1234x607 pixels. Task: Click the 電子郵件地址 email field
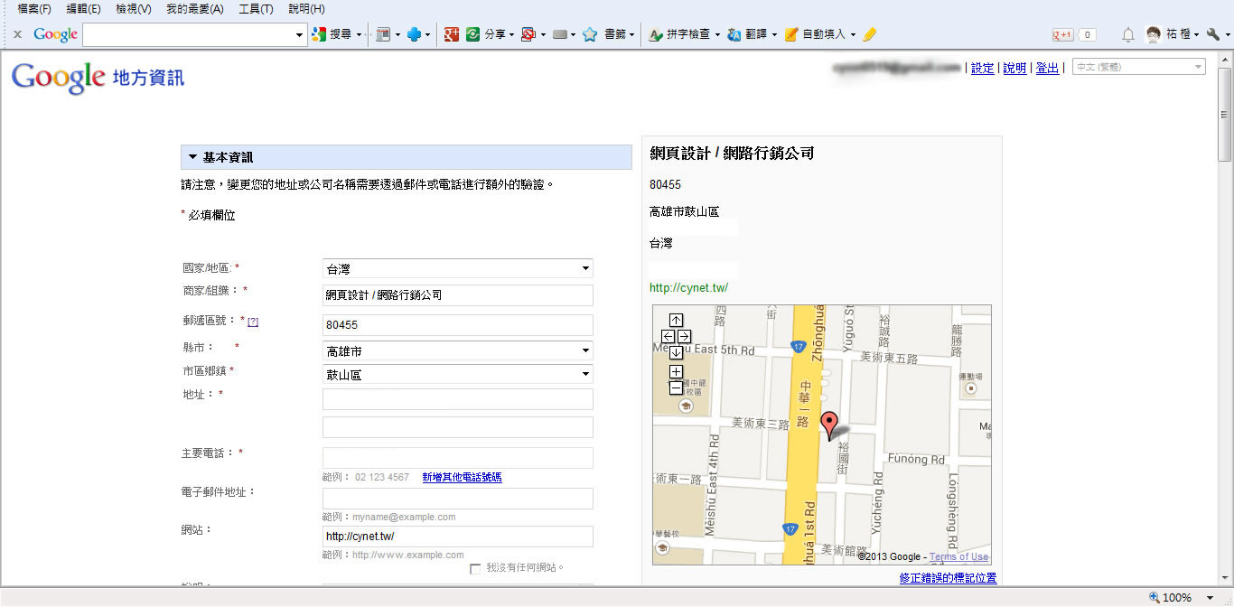coord(458,499)
